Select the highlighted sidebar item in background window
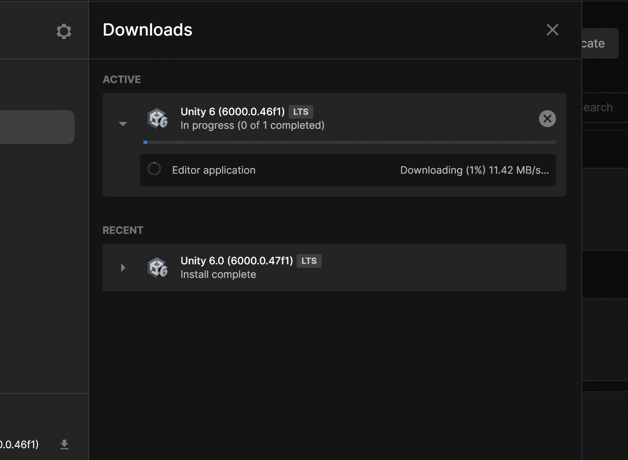628x460 pixels. click(x=37, y=127)
